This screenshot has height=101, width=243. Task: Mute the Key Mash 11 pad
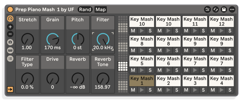tap(186, 31)
